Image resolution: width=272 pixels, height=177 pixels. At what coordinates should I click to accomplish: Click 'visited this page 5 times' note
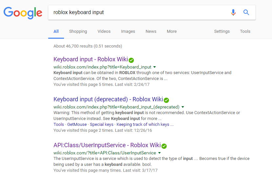click(x=101, y=85)
